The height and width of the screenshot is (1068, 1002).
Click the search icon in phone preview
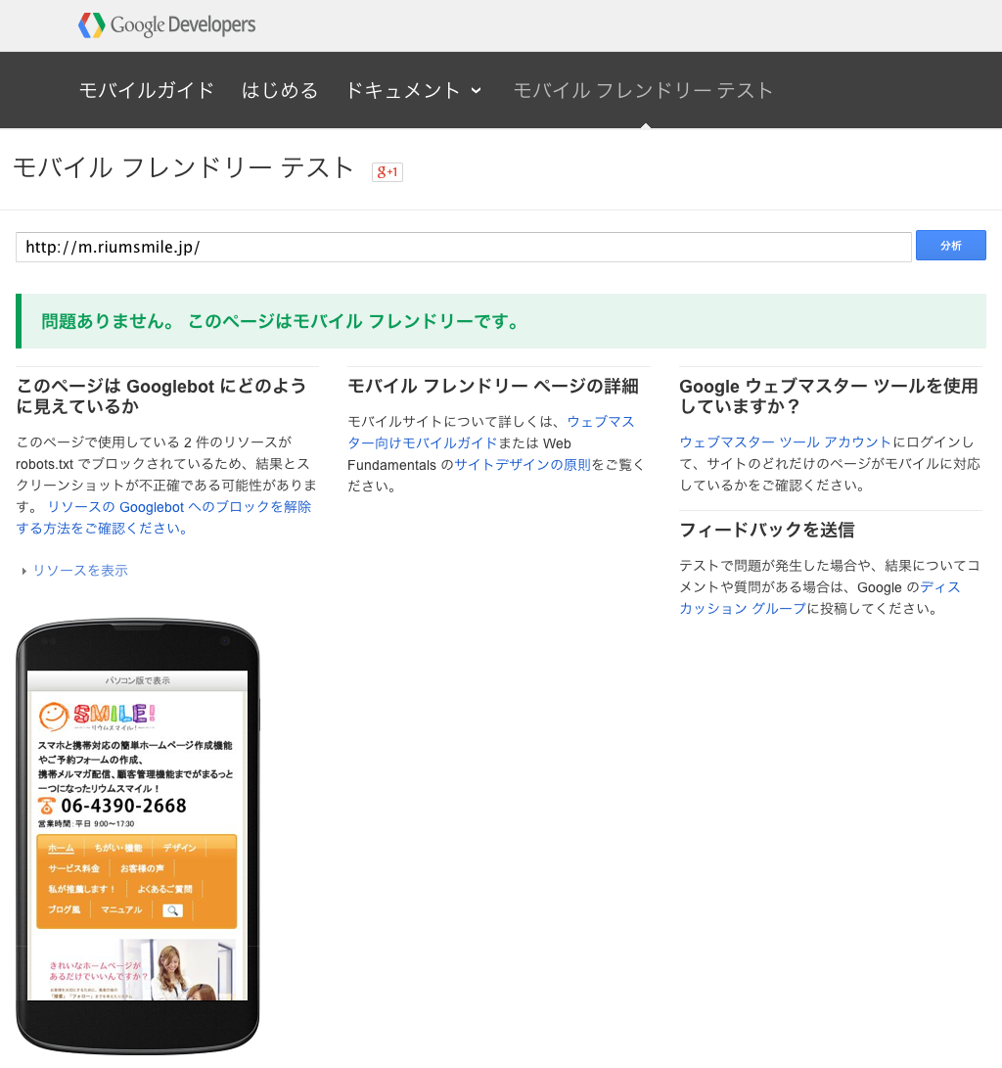pyautogui.click(x=173, y=910)
